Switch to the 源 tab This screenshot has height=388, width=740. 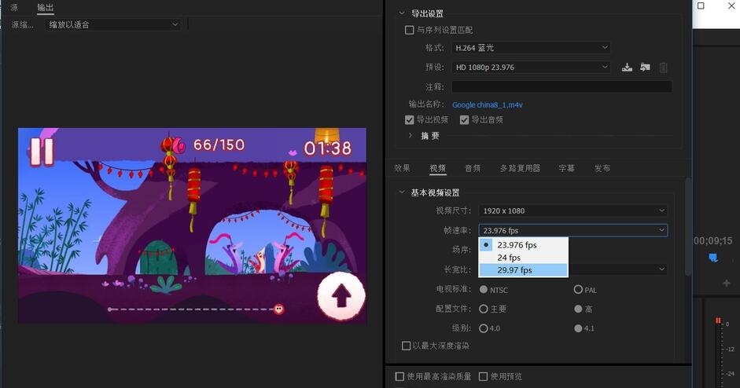[14, 7]
